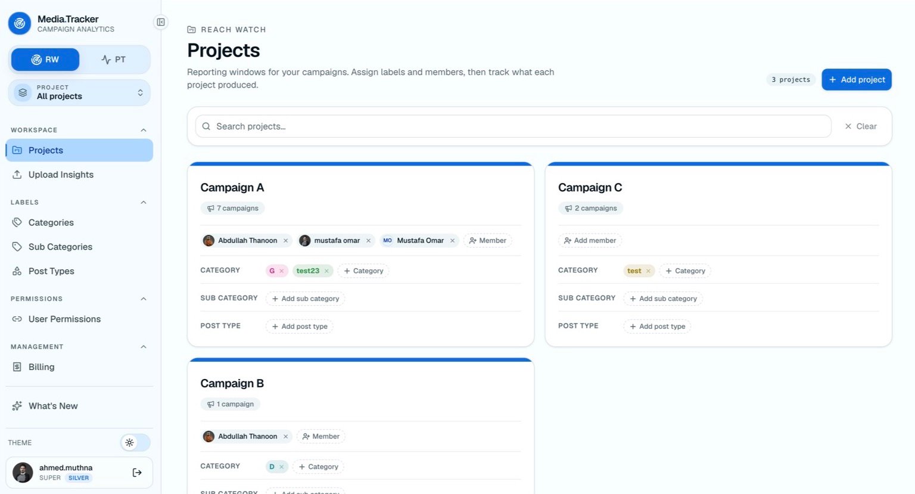
Task: Remove Mustafa Omar (MO) from Campaign A
Action: click(453, 241)
